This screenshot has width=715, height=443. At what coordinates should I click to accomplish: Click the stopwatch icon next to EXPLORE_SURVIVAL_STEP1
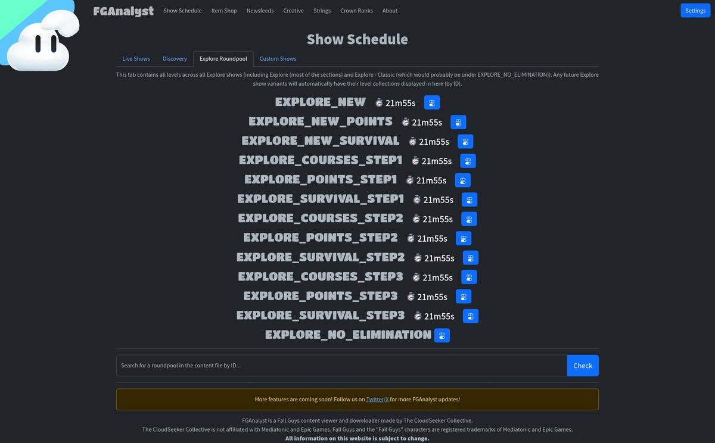coord(417,199)
